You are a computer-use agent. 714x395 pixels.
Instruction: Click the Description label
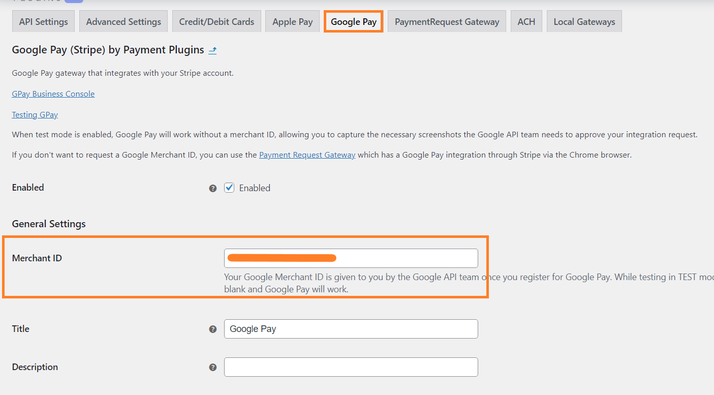(x=35, y=367)
